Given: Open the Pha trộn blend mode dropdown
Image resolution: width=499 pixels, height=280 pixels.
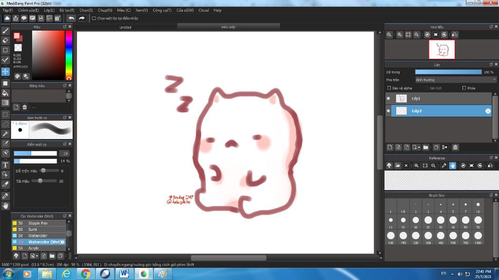Looking at the screenshot, I should [x=456, y=80].
